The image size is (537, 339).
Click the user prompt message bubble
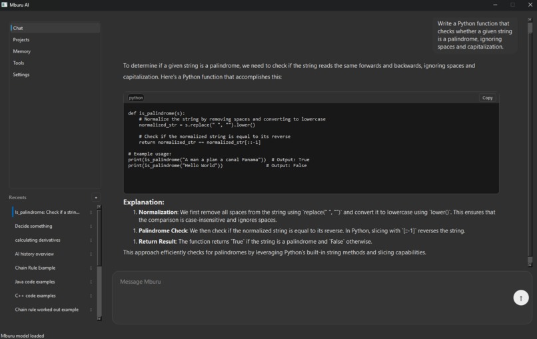[474, 35]
